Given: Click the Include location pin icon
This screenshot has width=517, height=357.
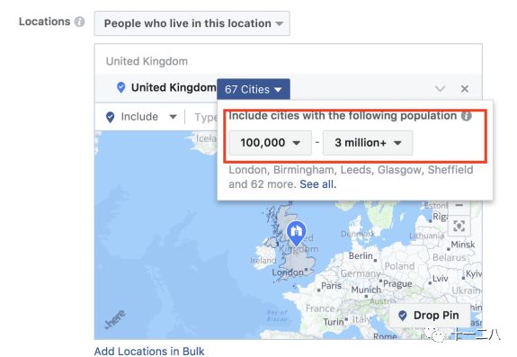Looking at the screenshot, I should coord(110,117).
